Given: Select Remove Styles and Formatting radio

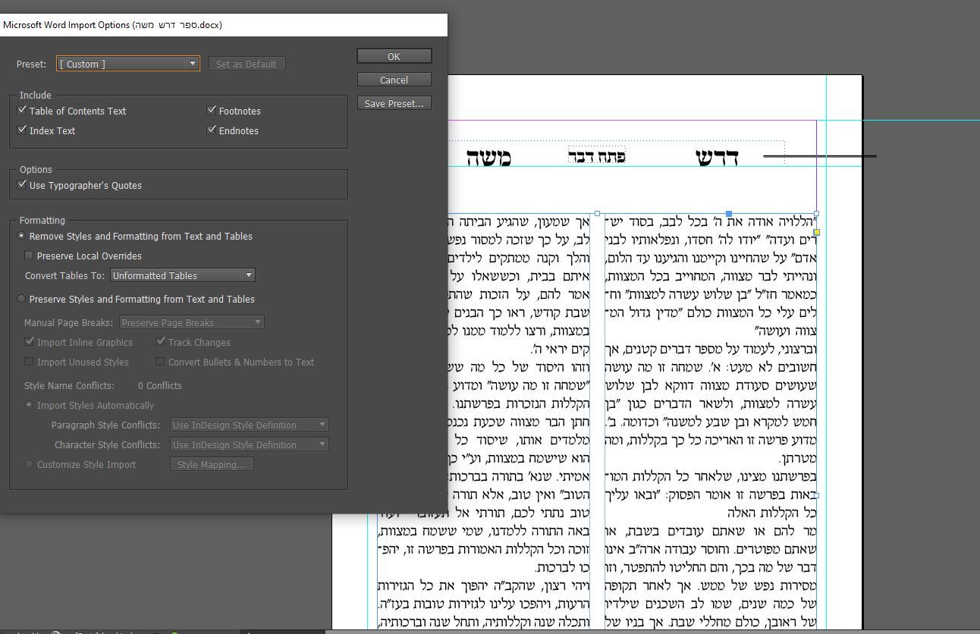Looking at the screenshot, I should (22, 236).
